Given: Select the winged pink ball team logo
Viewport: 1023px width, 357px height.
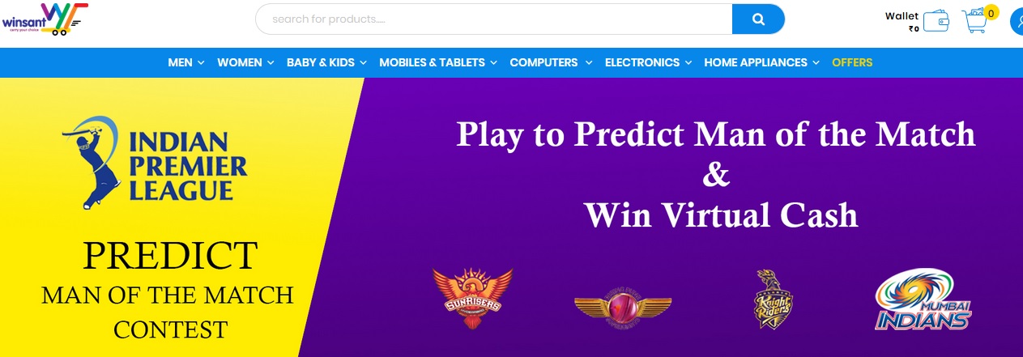Looking at the screenshot, I should 623,307.
